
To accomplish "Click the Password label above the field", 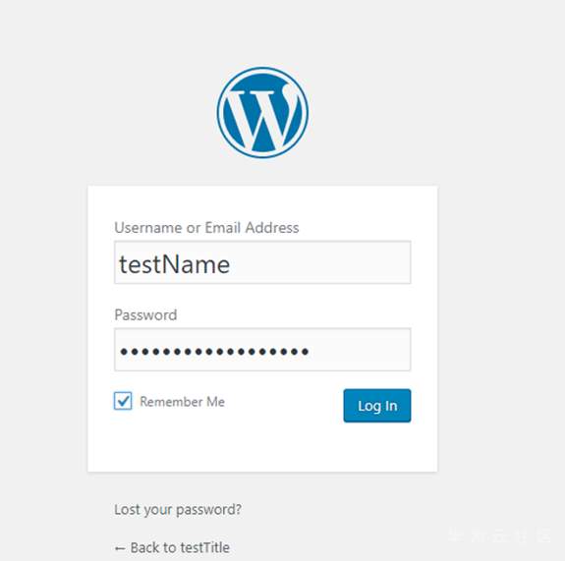I will click(x=145, y=315).
